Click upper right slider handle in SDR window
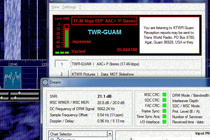Viewport: 210px width, 140px height. (x=19, y=93)
